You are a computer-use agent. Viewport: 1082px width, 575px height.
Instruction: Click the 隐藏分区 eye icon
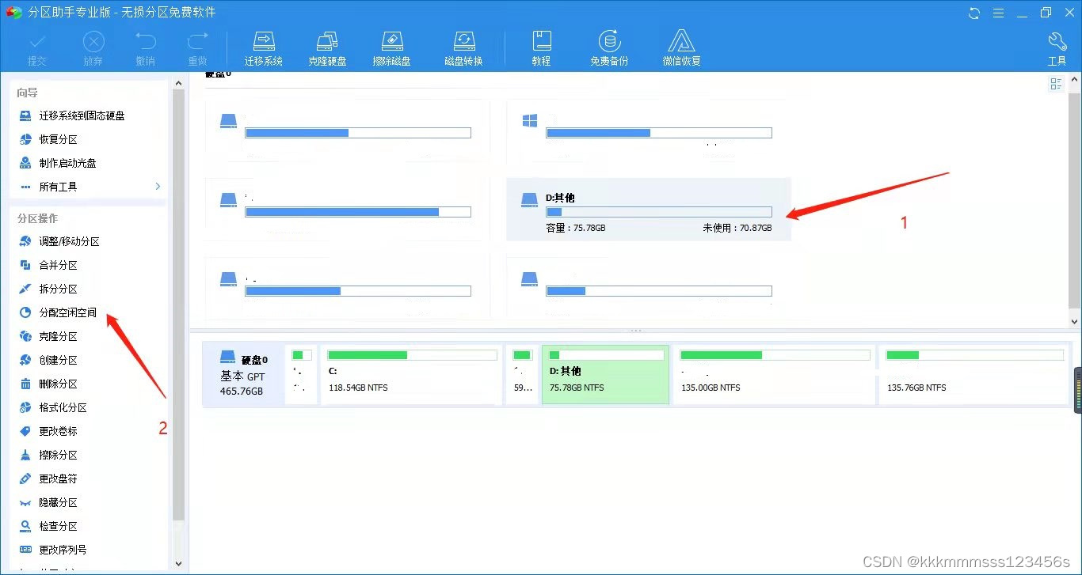pyautogui.click(x=25, y=502)
